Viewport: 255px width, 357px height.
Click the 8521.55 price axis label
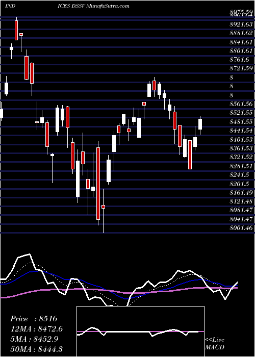[x=242, y=113]
